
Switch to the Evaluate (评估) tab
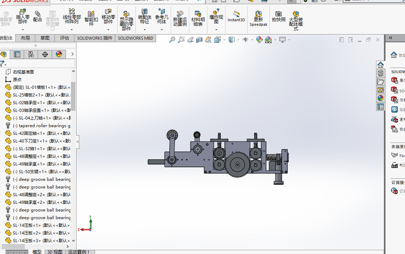pyautogui.click(x=65, y=38)
